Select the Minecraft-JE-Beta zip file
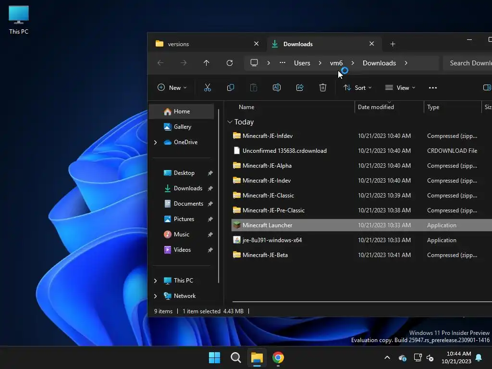This screenshot has width=492, height=369. tap(265, 255)
